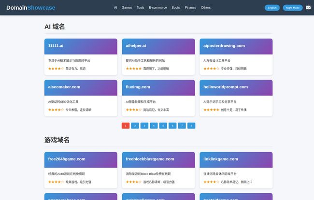The image size is (314, 200).
Task: Go to Games in navigation bar
Action: click(x=127, y=8)
